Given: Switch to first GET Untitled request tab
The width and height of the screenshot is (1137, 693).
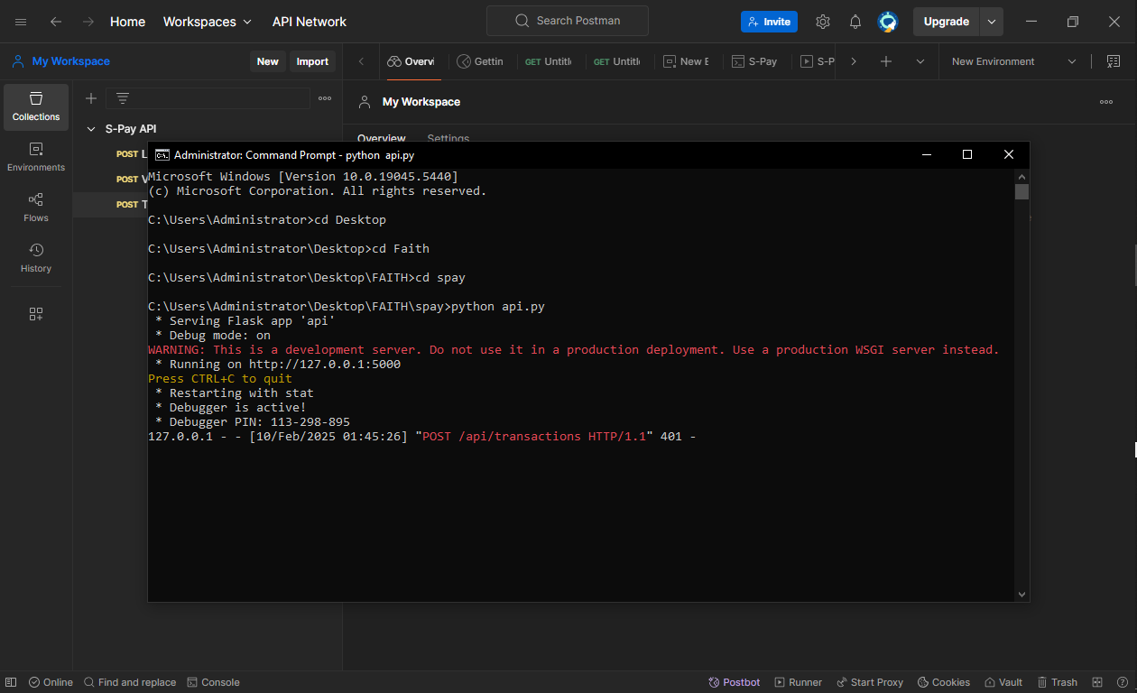Looking at the screenshot, I should pos(549,61).
